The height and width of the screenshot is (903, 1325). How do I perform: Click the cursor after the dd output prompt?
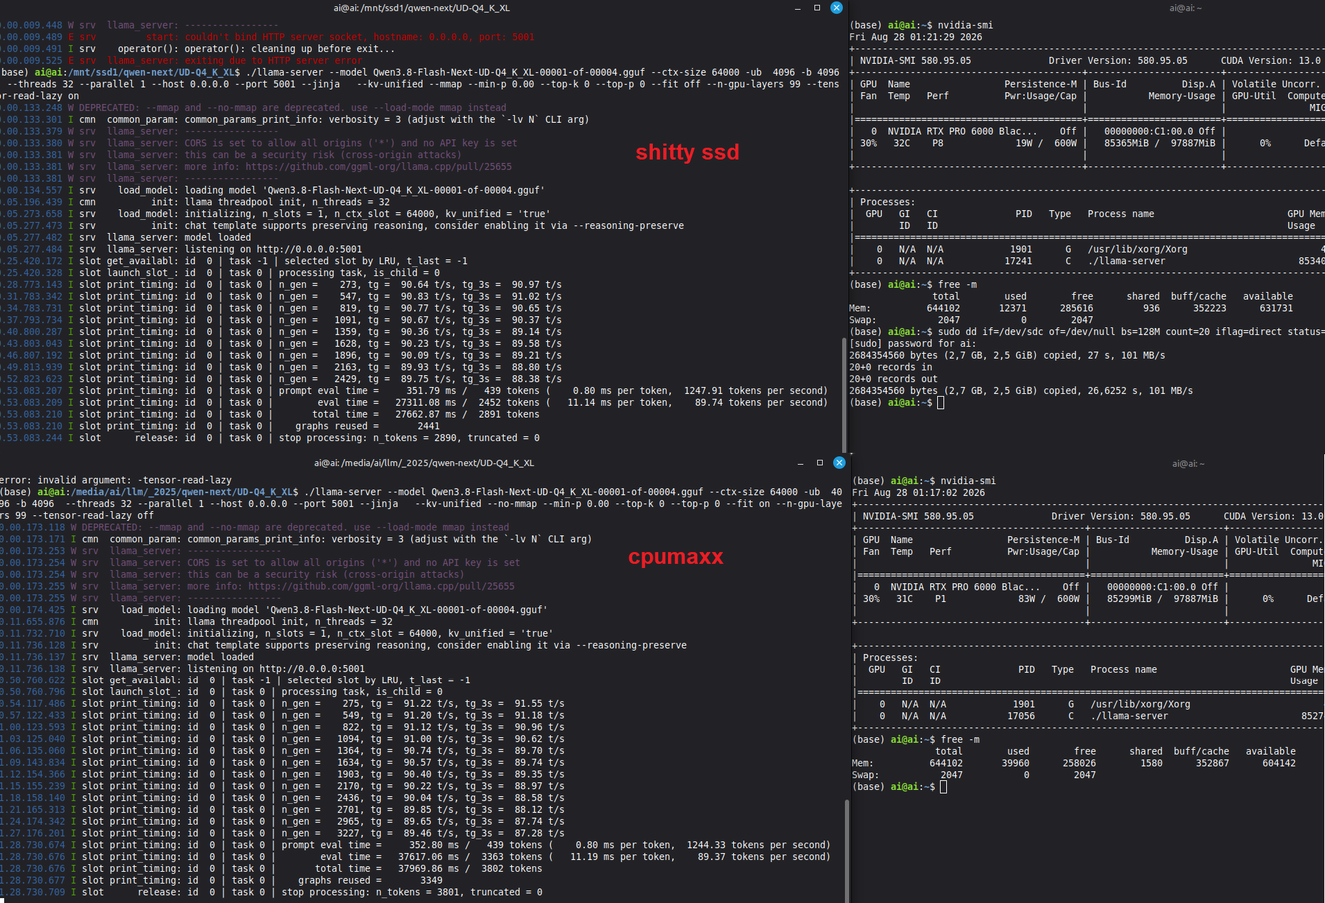pyautogui.click(x=941, y=402)
